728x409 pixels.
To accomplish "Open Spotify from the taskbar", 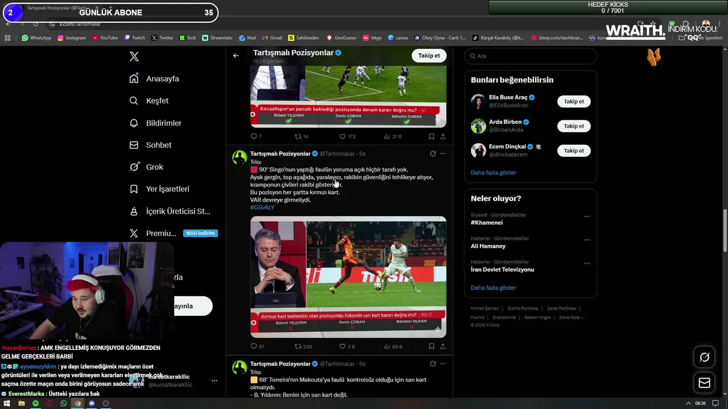I will (x=35, y=403).
